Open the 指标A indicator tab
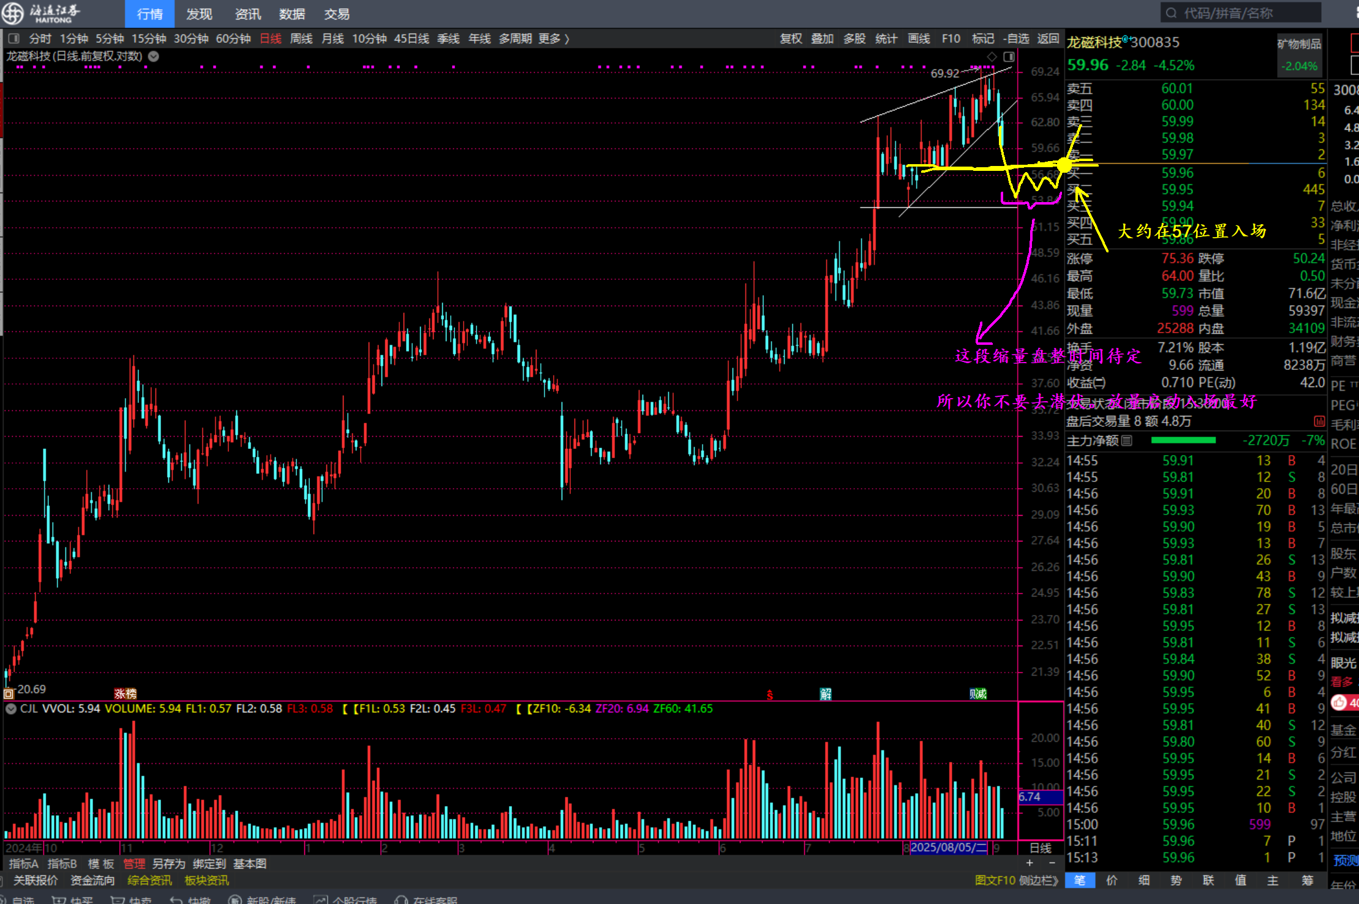The width and height of the screenshot is (1359, 904). tap(24, 864)
